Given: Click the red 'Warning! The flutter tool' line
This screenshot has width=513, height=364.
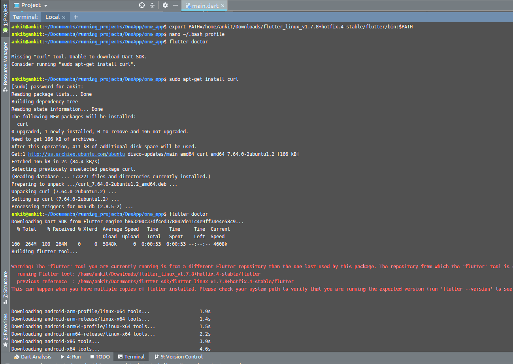Looking at the screenshot, I should coord(262,267).
